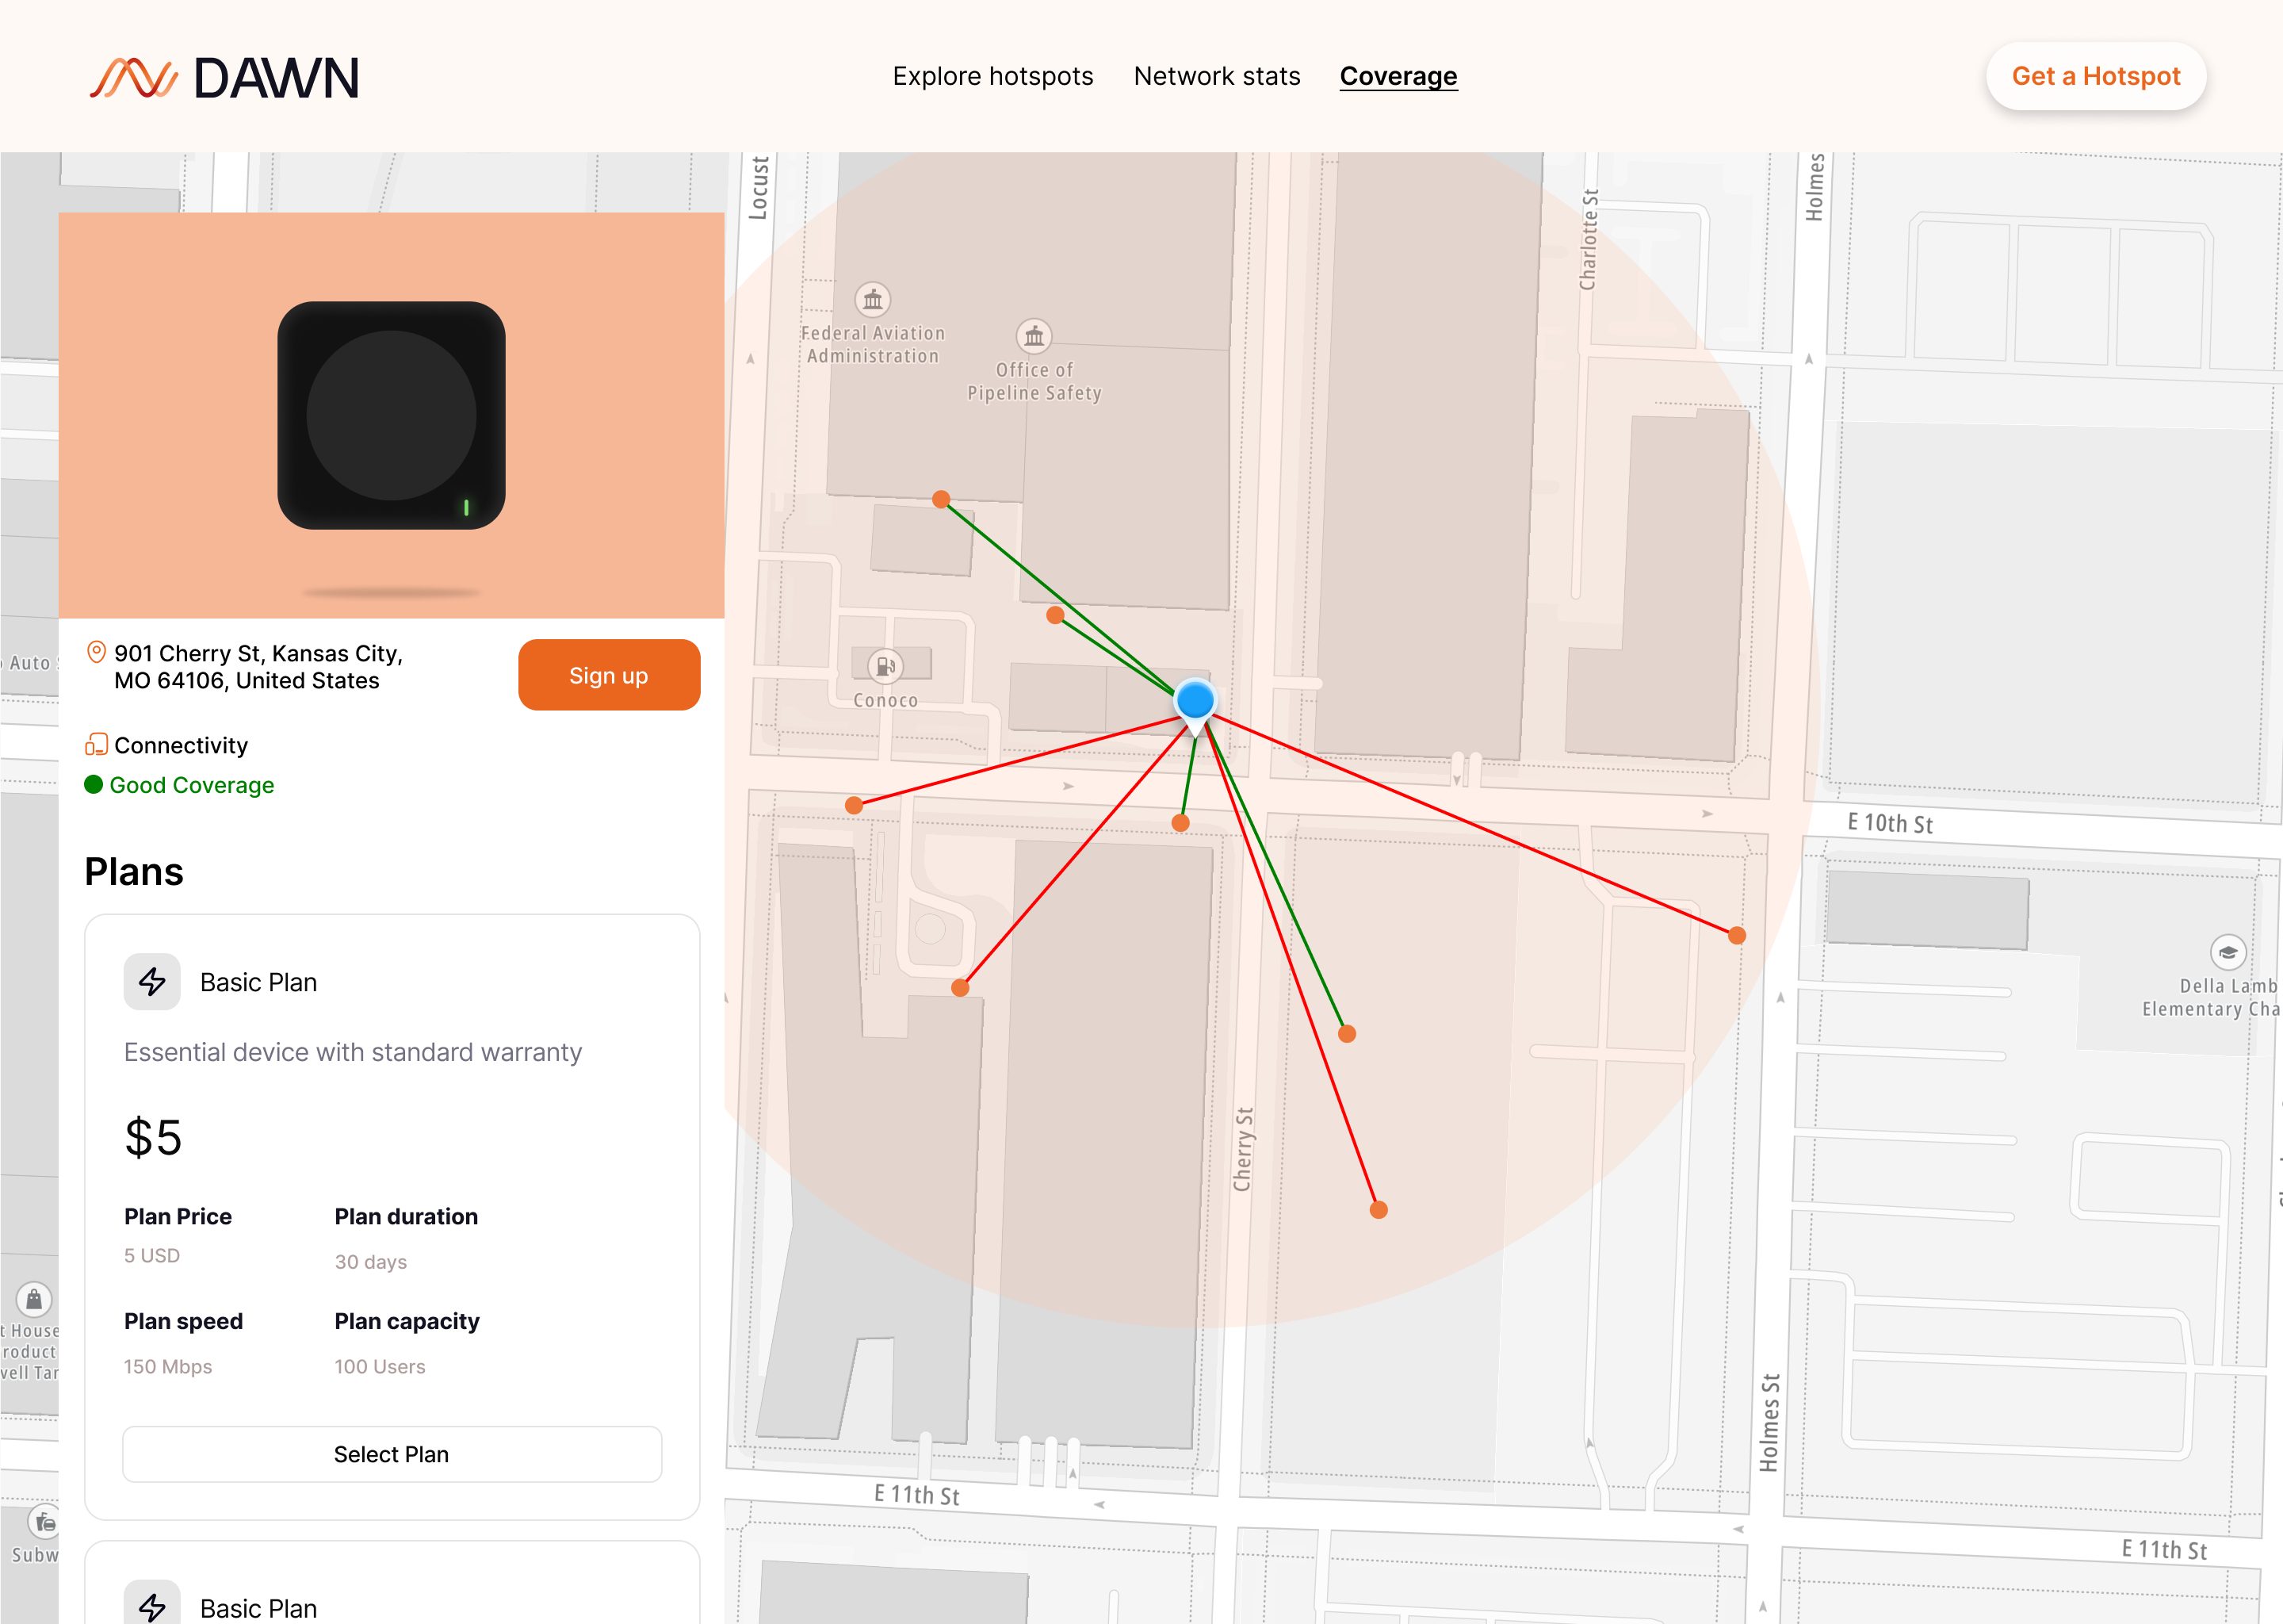Click lightning icon of first Basic Plan

pos(152,982)
